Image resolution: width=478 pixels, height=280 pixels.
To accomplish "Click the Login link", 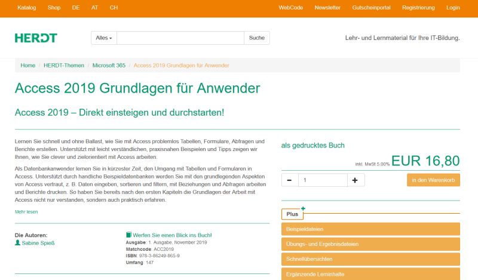I will (453, 8).
